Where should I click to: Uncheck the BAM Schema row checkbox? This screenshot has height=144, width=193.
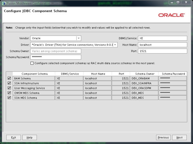tap(9, 78)
